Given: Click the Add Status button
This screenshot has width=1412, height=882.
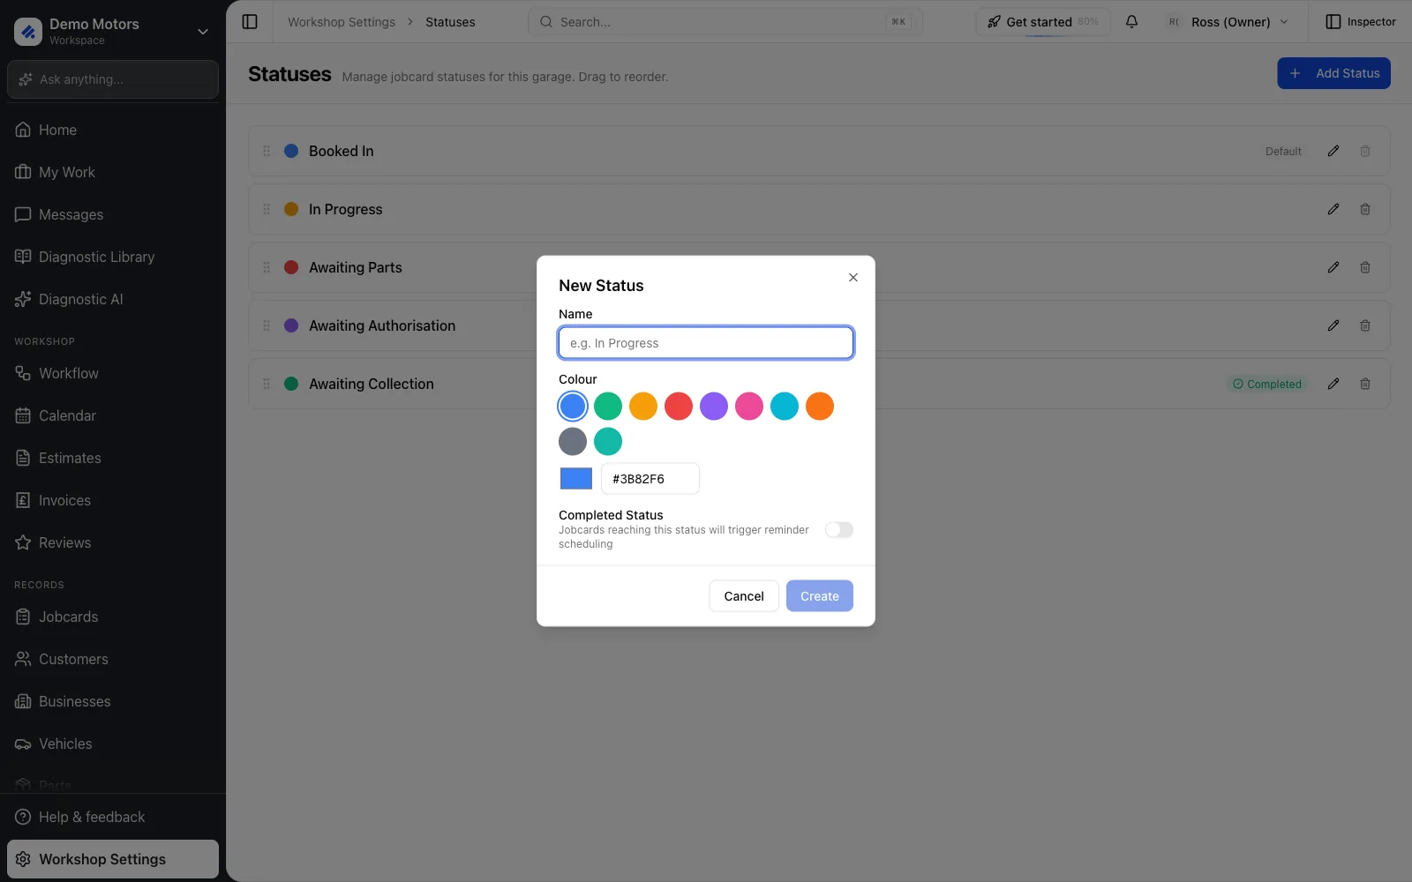Looking at the screenshot, I should pos(1333,73).
